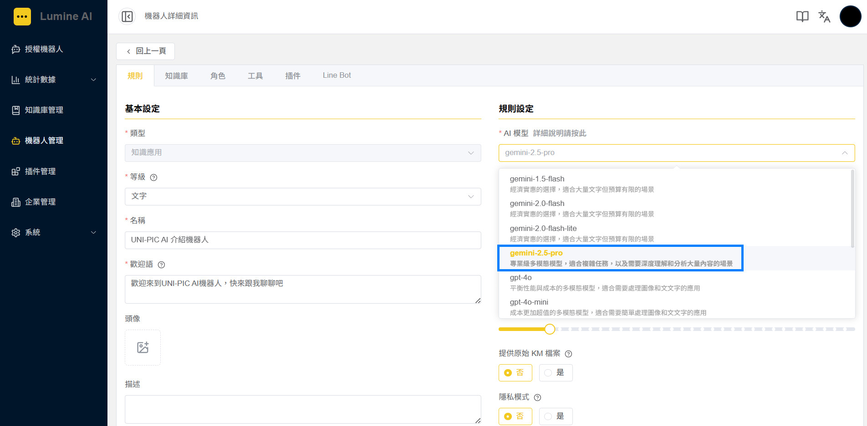
Task: Click the 歡迎語 text area
Action: click(303, 289)
